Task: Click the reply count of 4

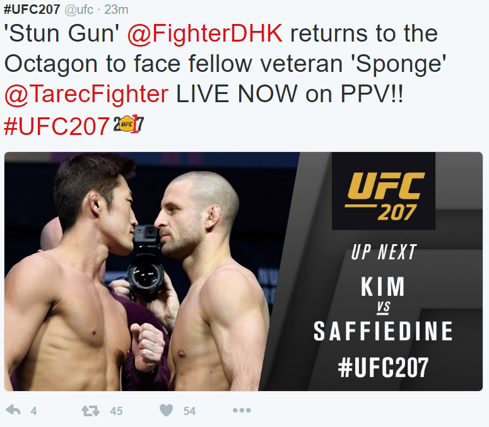Action: pyautogui.click(x=33, y=411)
